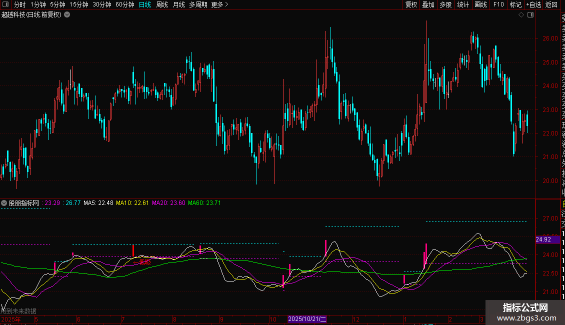Switch to the 60分钟 period

coord(124,4)
